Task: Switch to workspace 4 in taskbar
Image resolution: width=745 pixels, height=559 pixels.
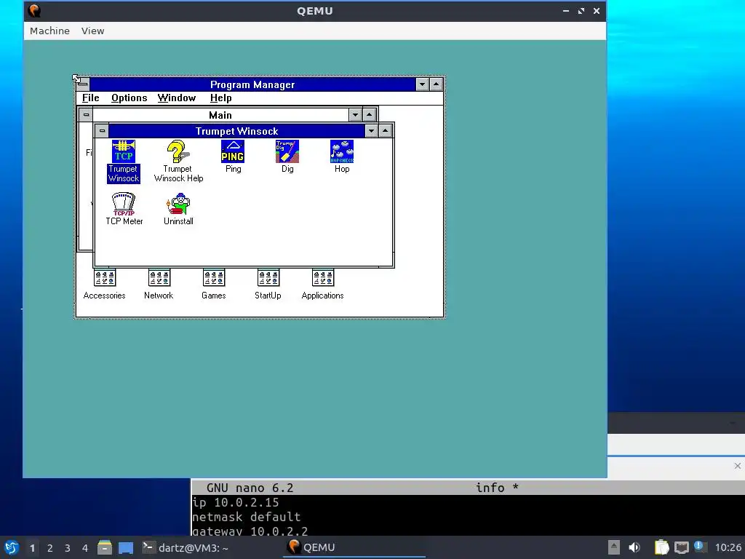Action: (85, 548)
